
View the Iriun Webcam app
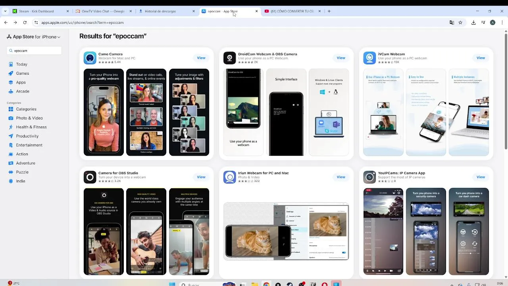(x=341, y=177)
